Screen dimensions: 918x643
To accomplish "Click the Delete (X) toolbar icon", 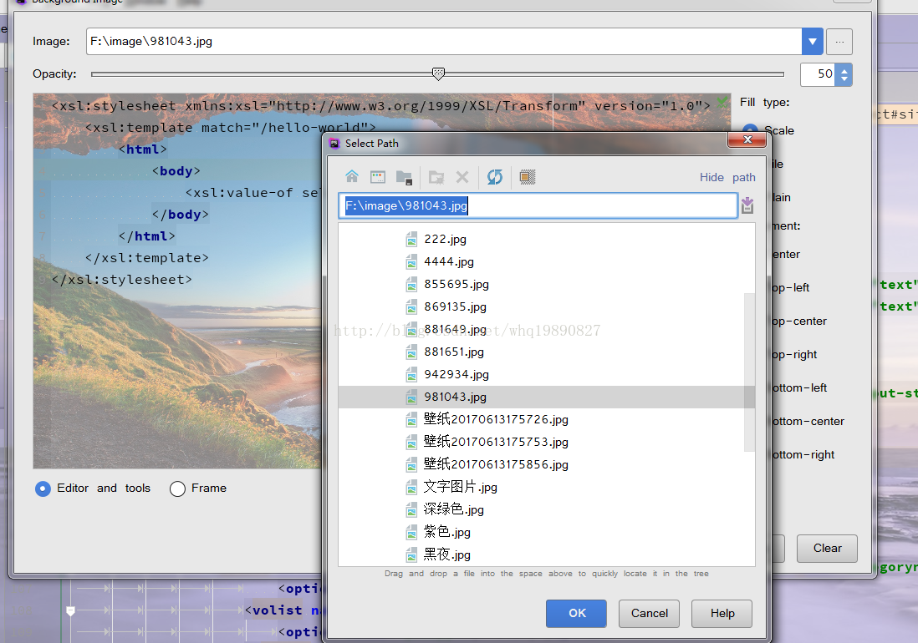I will pyautogui.click(x=462, y=176).
